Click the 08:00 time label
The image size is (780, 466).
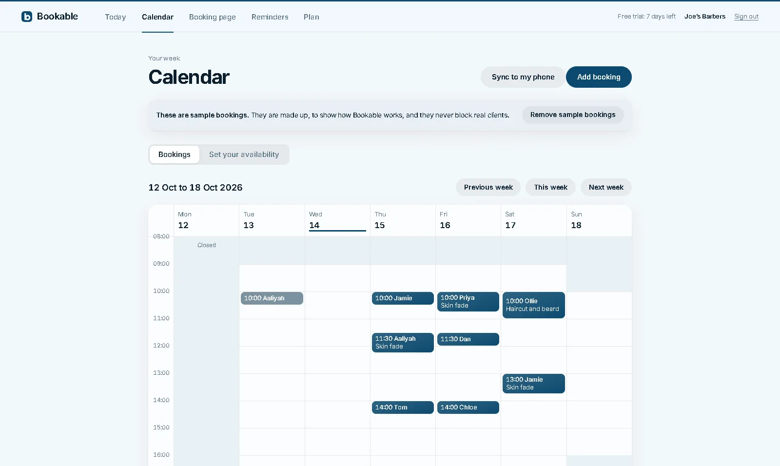click(x=161, y=236)
